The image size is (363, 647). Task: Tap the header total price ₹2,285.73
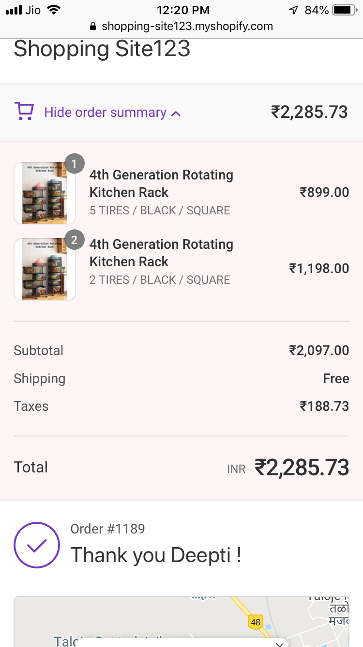(x=309, y=113)
